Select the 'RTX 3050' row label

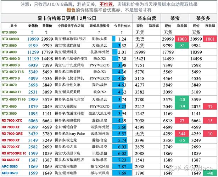click(x=9, y=113)
